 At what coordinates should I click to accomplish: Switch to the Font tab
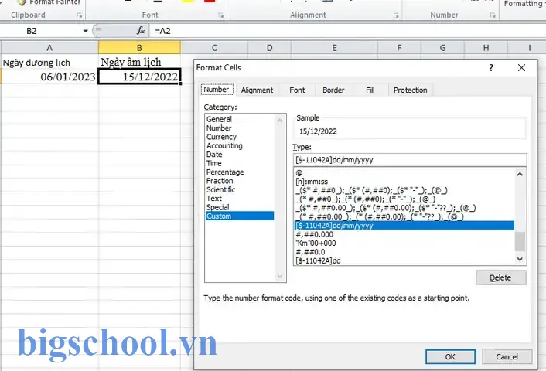click(x=297, y=90)
